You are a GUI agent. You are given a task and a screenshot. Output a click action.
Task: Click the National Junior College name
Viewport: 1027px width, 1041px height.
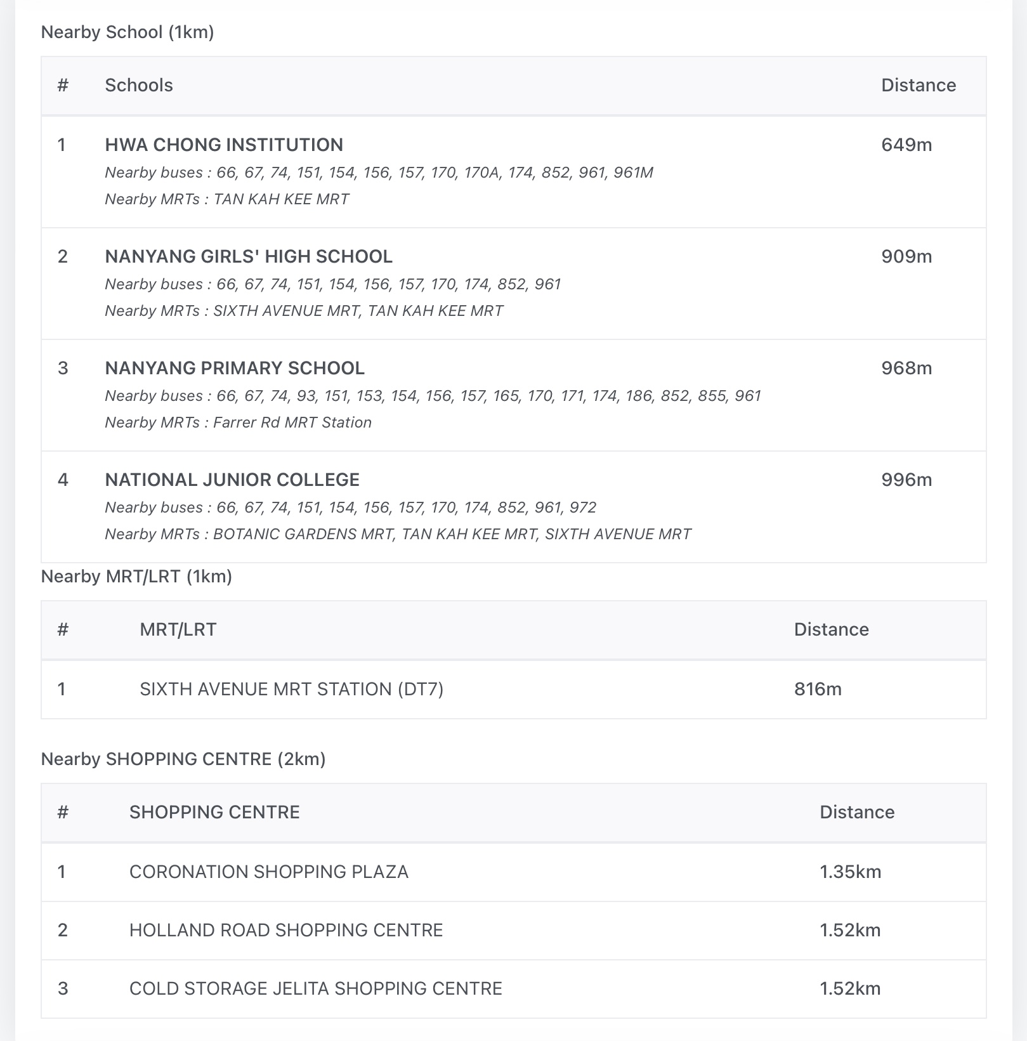coord(232,480)
